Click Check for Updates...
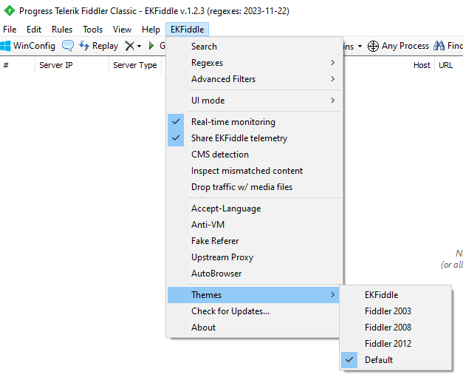This screenshot has width=463, height=383. point(254,311)
